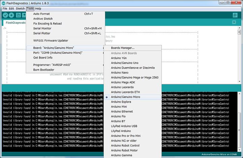The image size is (243, 158).
Task: Expand the Board submenu arrow
Action: tap(103, 48)
